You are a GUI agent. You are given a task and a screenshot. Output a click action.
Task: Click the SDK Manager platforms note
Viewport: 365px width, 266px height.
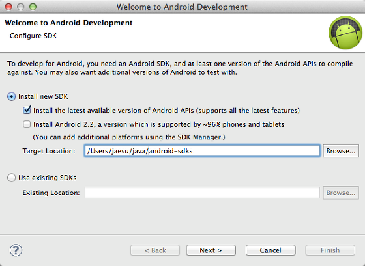(129, 137)
